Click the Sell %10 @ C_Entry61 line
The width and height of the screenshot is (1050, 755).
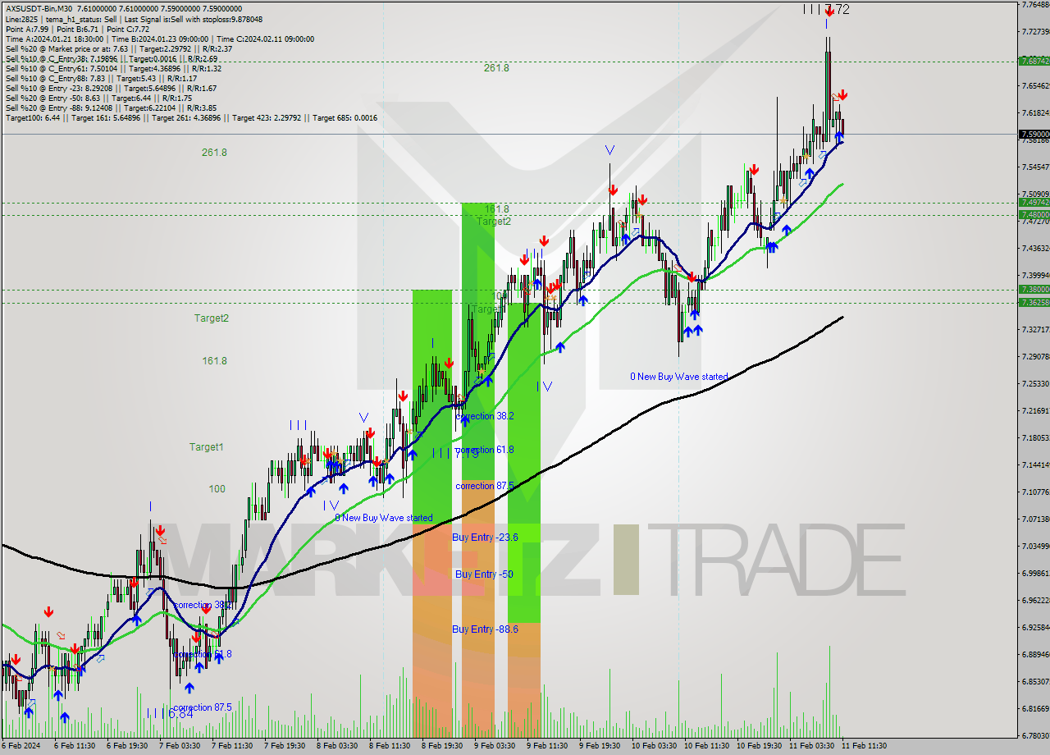coord(113,68)
